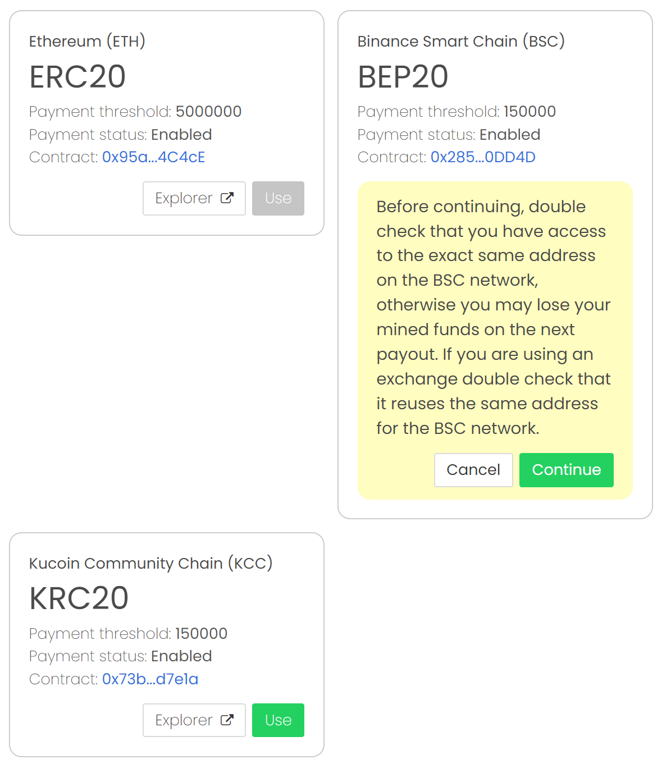
Task: Click the BEP20 payment threshold line
Action: [x=456, y=112]
